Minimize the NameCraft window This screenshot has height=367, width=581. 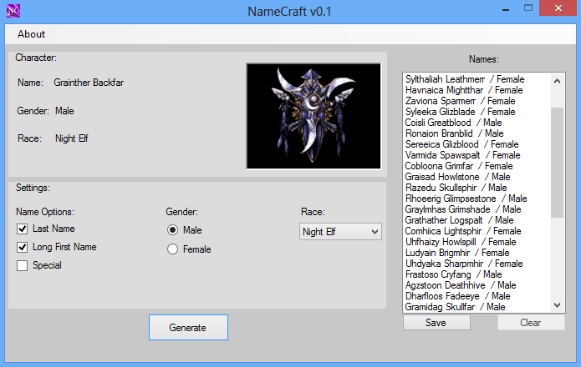point(506,8)
